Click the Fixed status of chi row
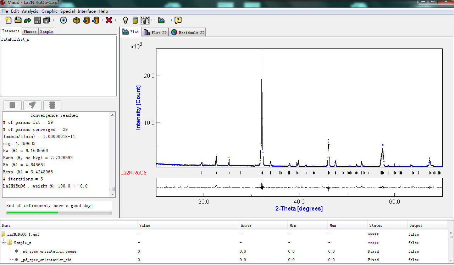Image resolution: width=454 pixels, height=265 pixels. [374, 260]
